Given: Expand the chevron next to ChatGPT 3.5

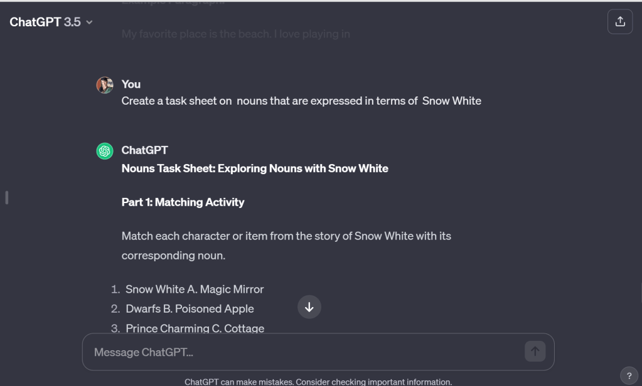Looking at the screenshot, I should 89,23.
